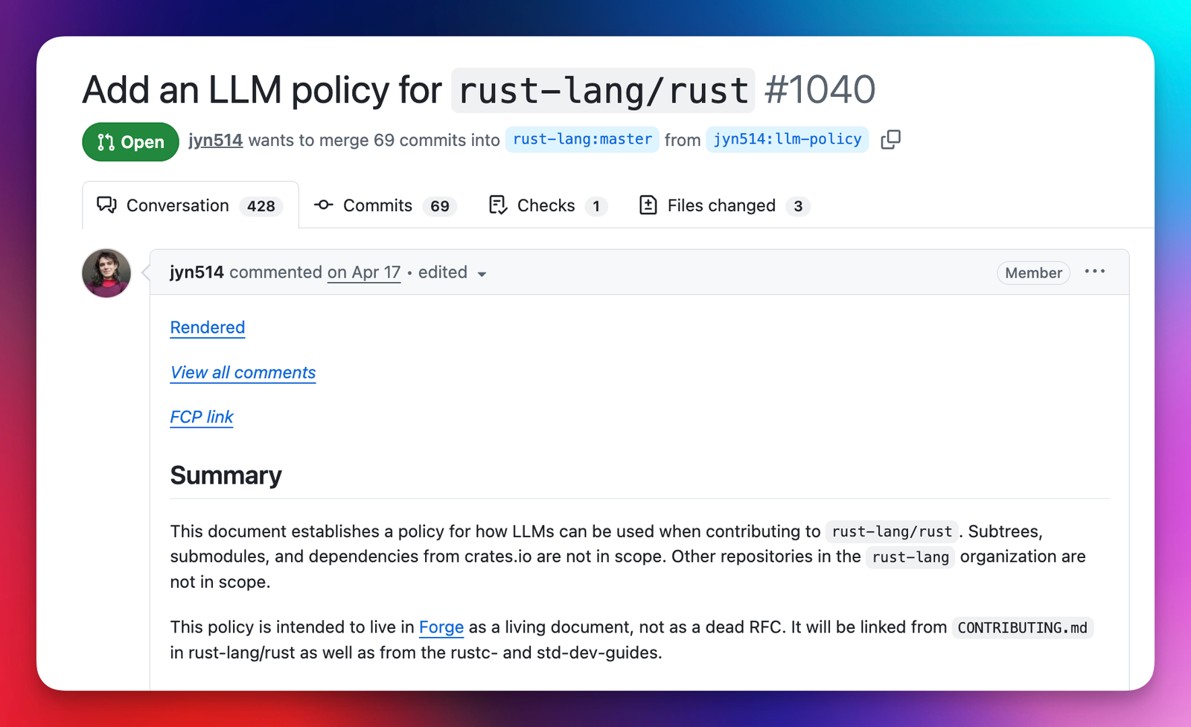Click the green Open status badge
The height and width of the screenshot is (727, 1191).
pyautogui.click(x=130, y=141)
